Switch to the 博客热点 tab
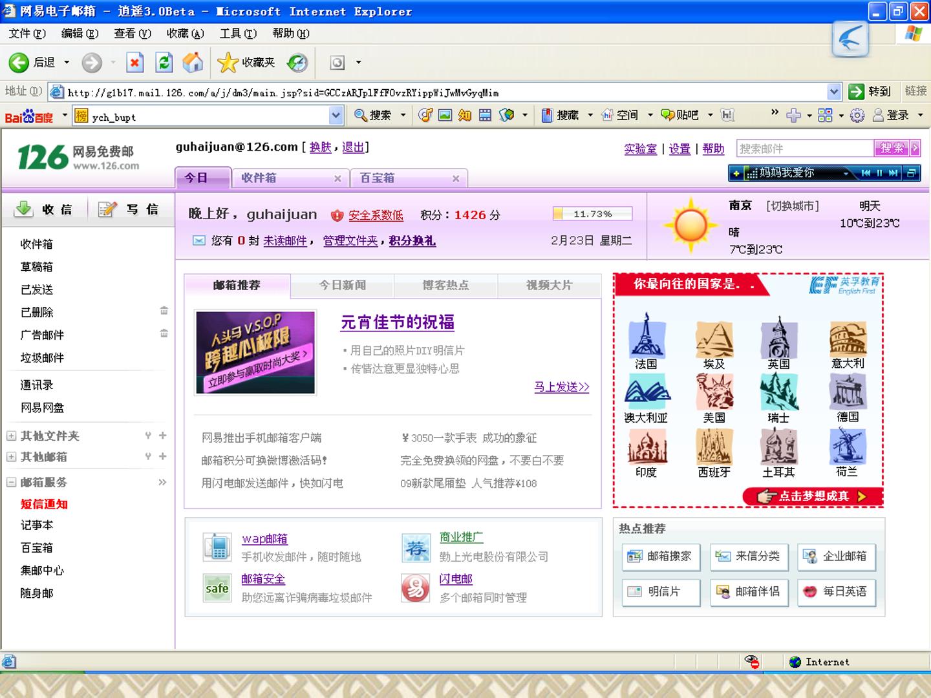Viewport: 931px width, 698px height. [445, 285]
